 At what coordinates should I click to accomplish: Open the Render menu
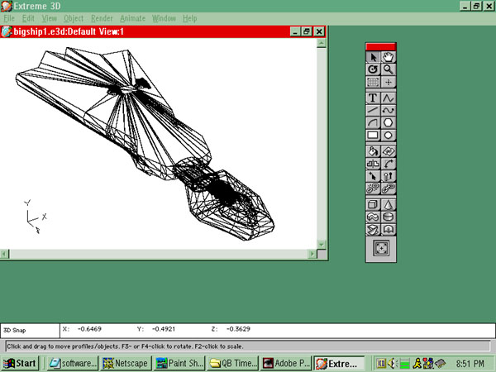102,18
